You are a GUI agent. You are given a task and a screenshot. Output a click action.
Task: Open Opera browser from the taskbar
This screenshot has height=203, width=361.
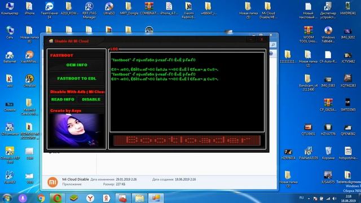(x=58, y=198)
